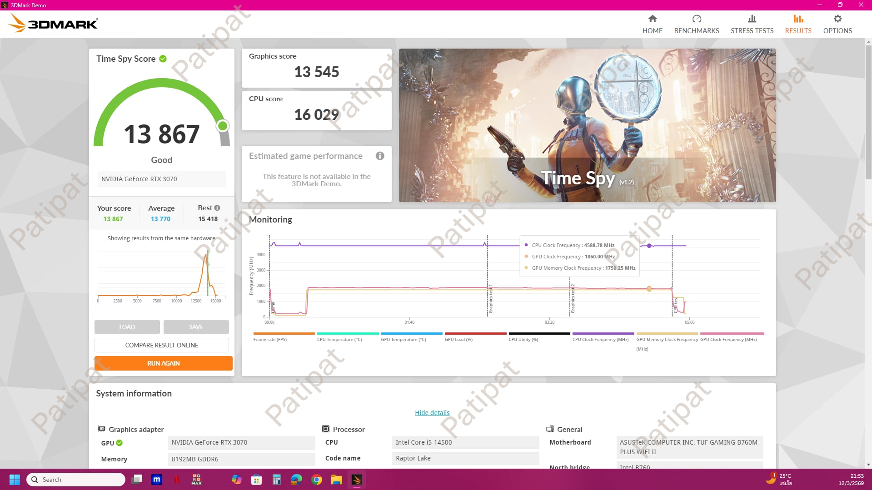This screenshot has height=490, width=872.
Task: Open the info icon beside Estimated game performance
Action: [380, 156]
